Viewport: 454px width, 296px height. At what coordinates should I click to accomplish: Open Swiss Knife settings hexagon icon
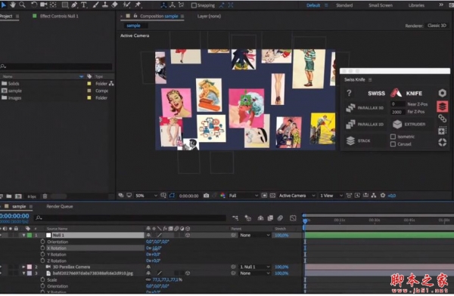click(x=442, y=93)
